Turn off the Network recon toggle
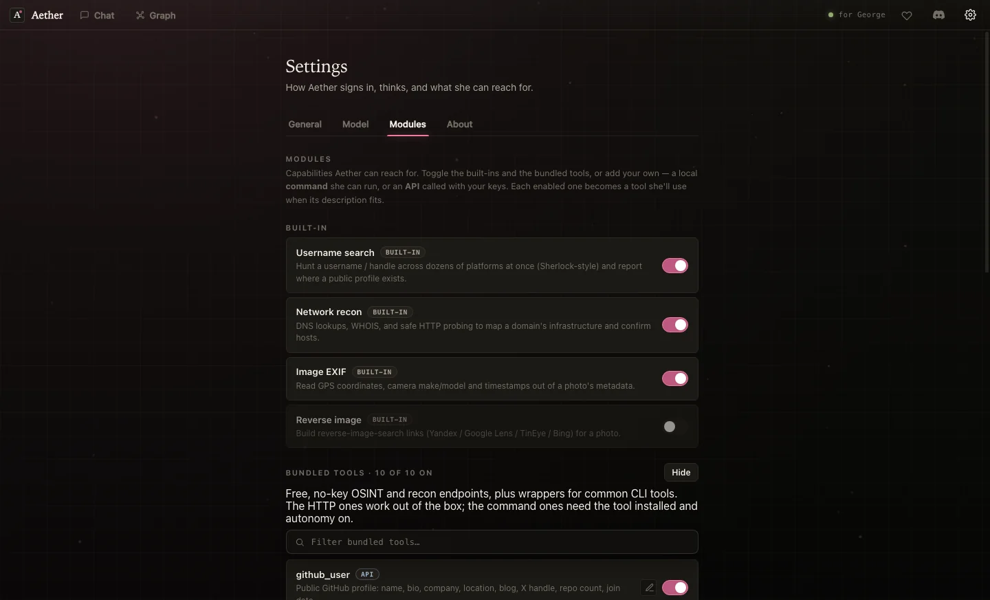Viewport: 990px width, 600px height. click(675, 325)
